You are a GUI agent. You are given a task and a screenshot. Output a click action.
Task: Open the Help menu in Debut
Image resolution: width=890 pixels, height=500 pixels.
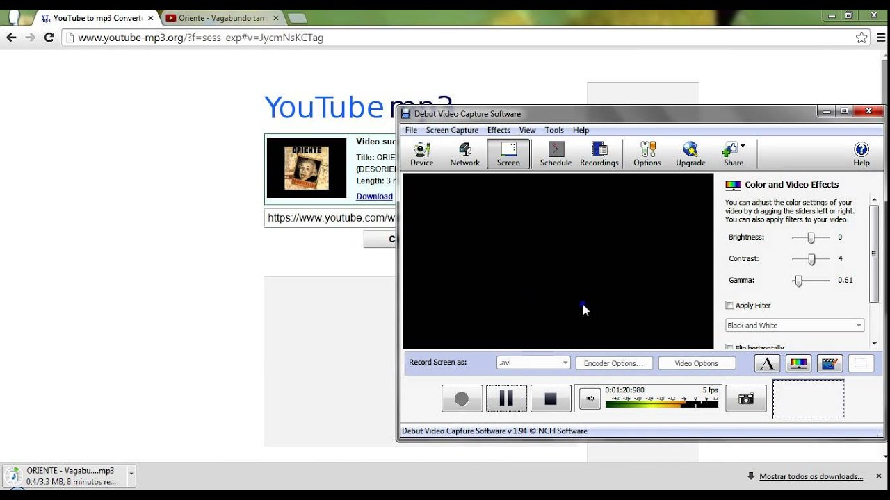pyautogui.click(x=581, y=130)
